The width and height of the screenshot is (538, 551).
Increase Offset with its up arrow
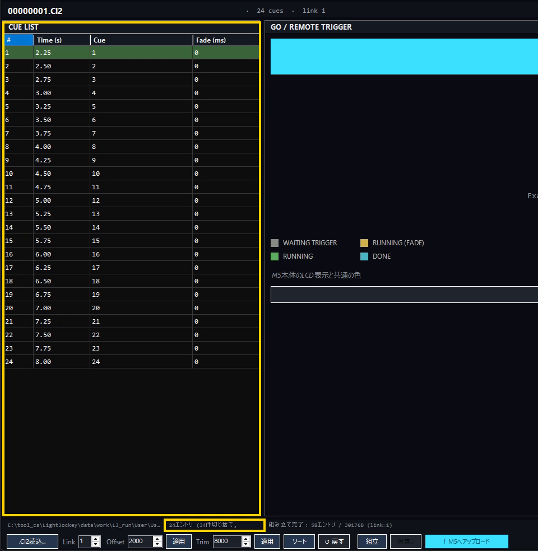click(157, 539)
